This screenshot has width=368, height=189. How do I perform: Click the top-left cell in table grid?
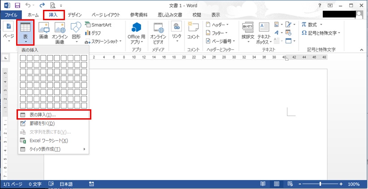click(x=23, y=58)
